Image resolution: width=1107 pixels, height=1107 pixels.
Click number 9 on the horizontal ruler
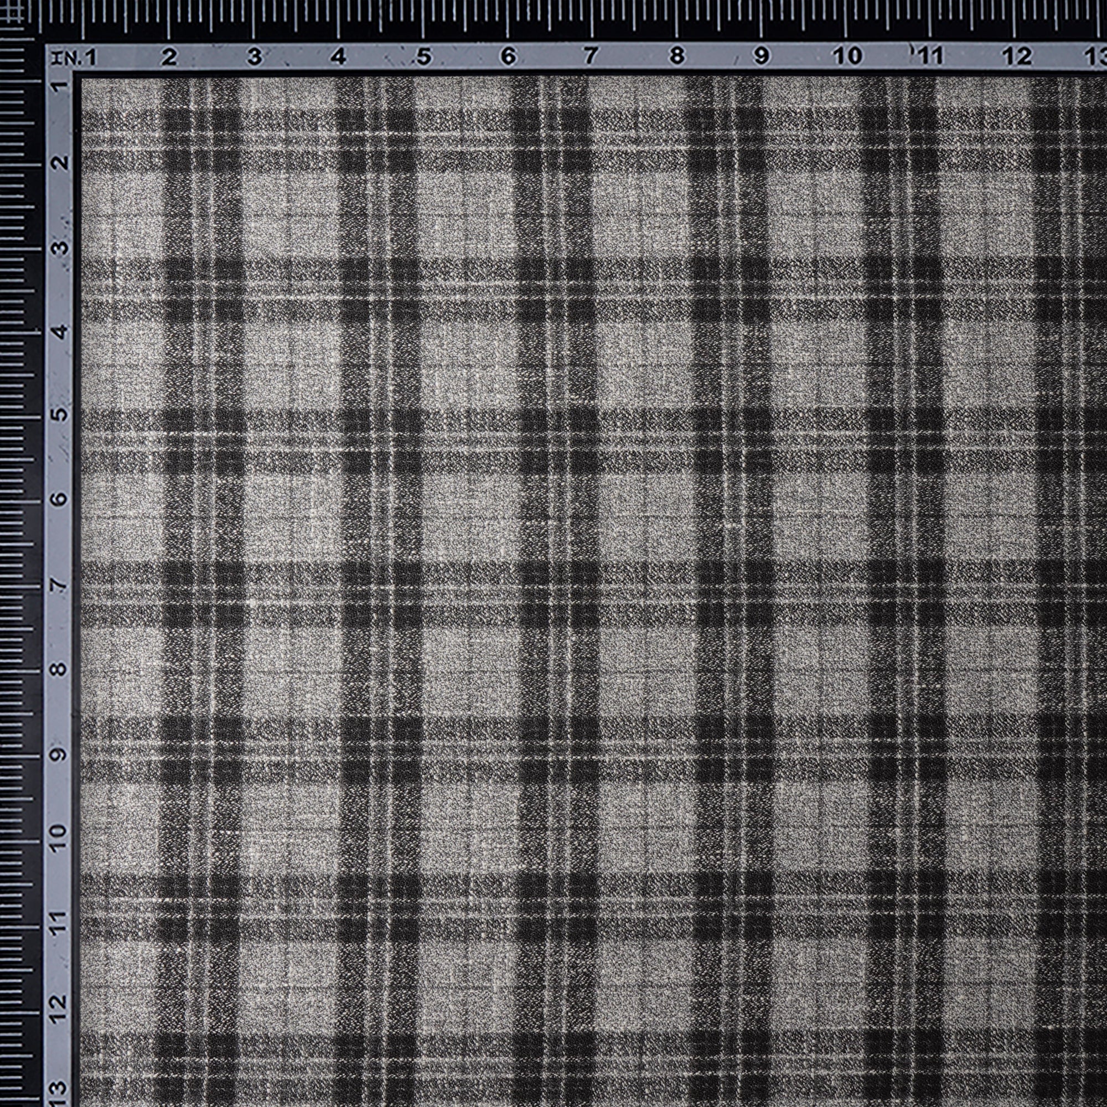coord(761,56)
